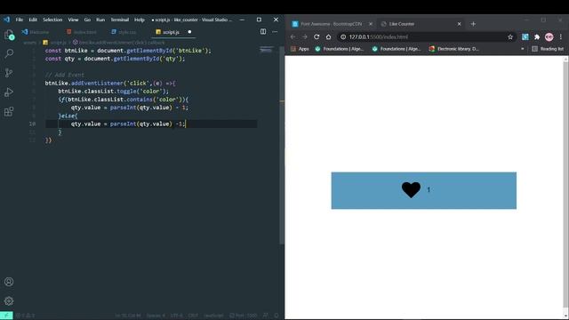Change encoding via UTF-8 status item

177,316
